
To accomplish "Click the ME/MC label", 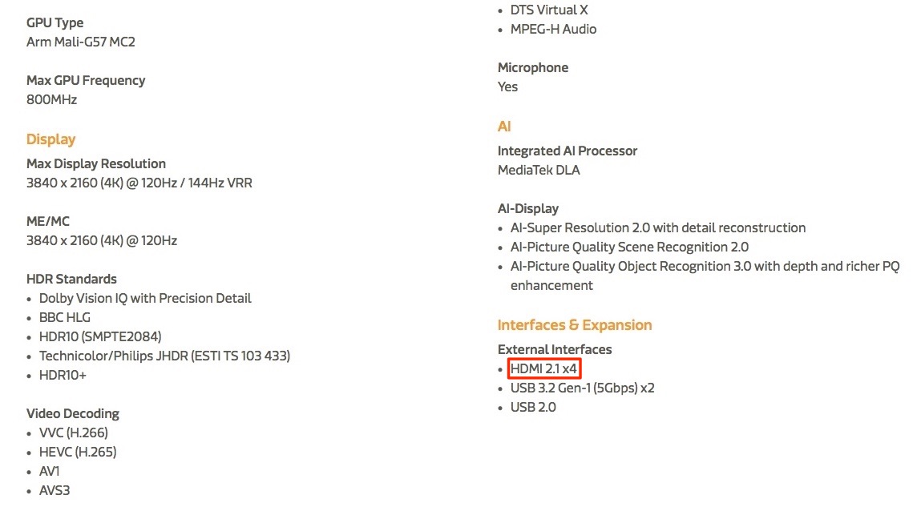I will pyautogui.click(x=48, y=221).
